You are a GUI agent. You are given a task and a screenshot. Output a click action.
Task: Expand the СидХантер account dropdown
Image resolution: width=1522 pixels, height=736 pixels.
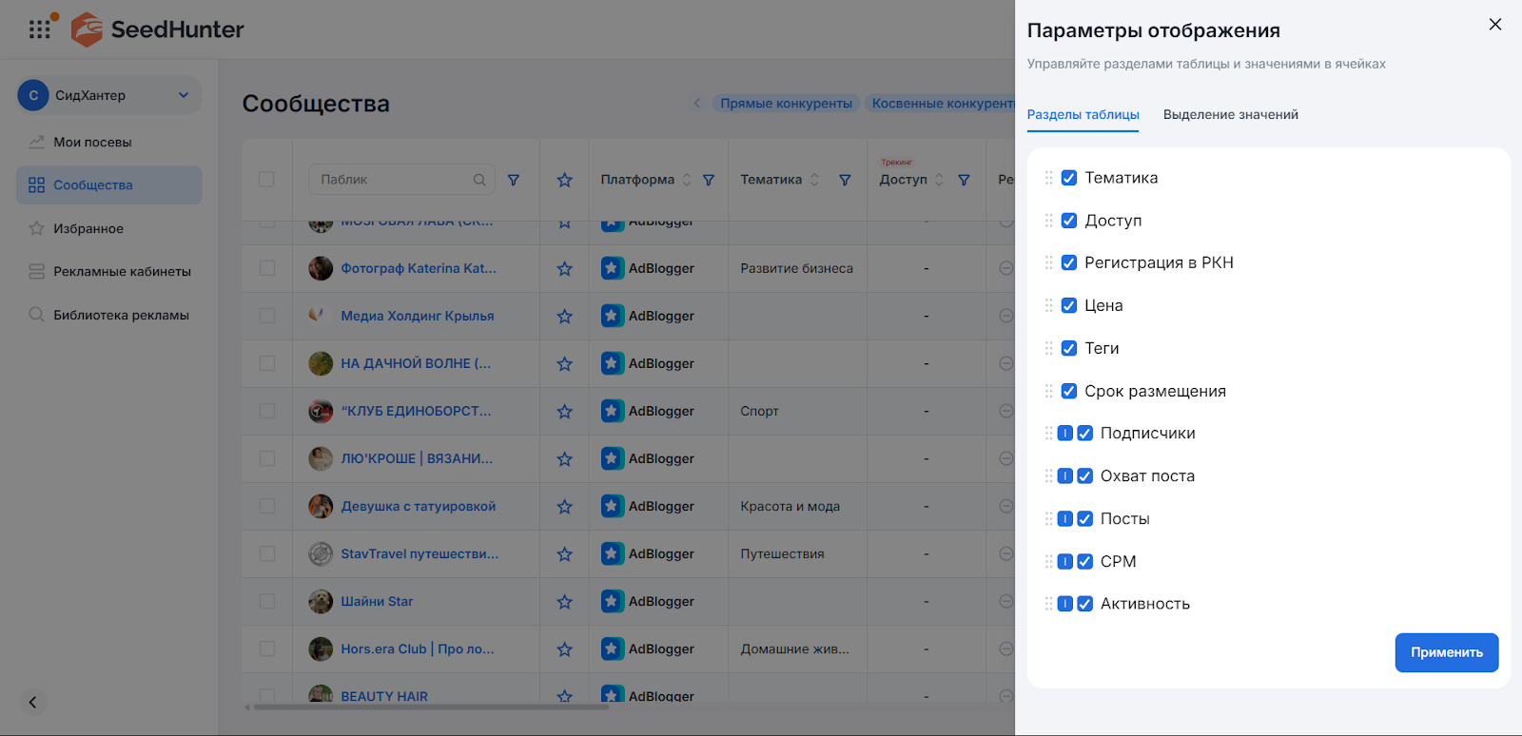(184, 95)
